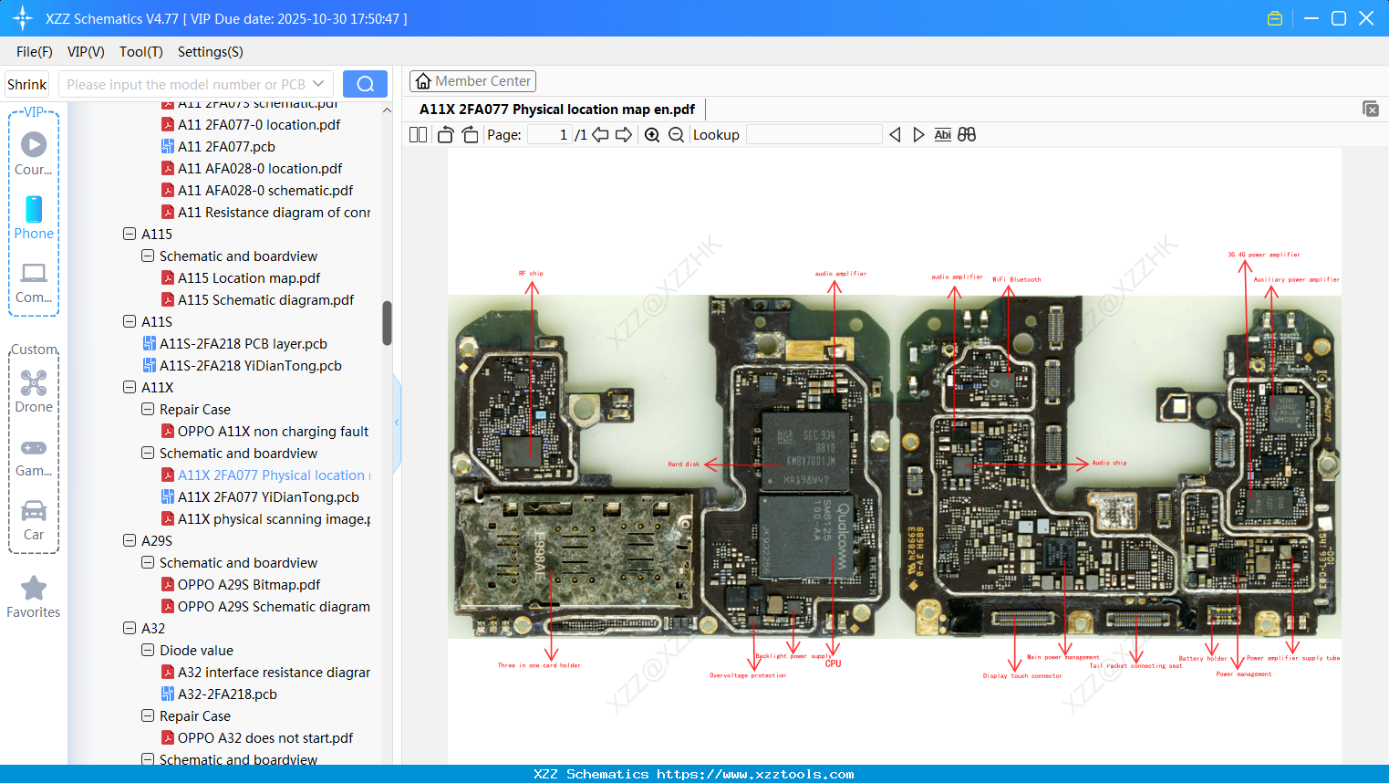Rotate the page counterclockwise

pyautogui.click(x=445, y=135)
